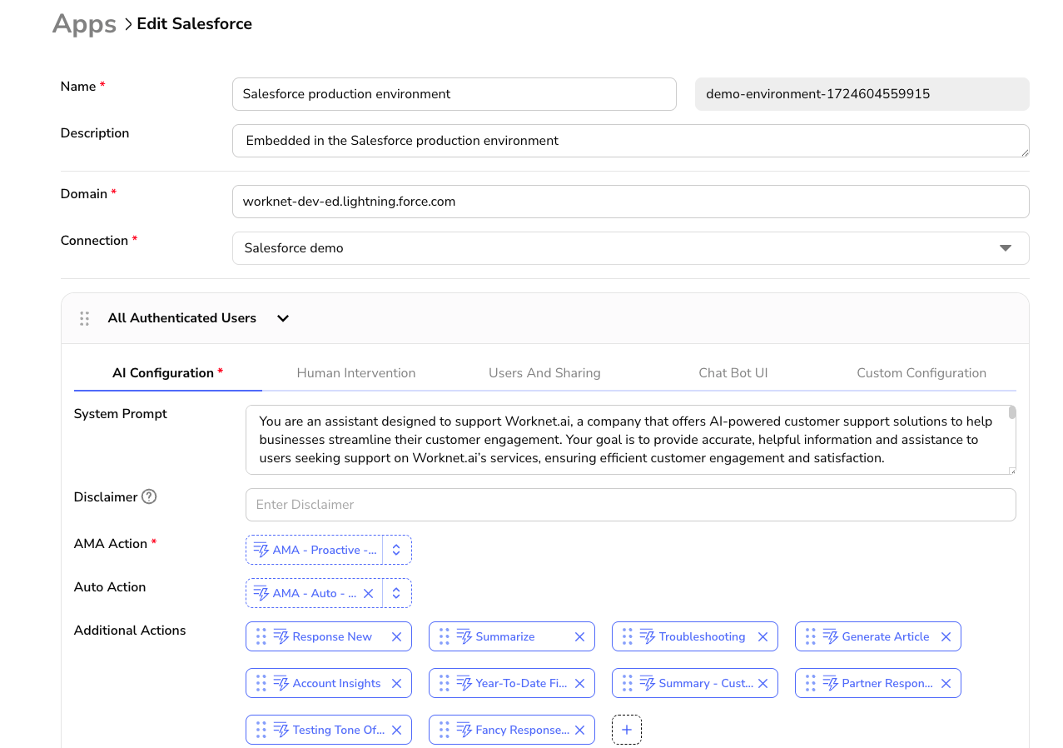Viewport: 1063px width, 748px height.
Task: Click the System Prompt scrollbar thumb
Action: tap(1012, 411)
